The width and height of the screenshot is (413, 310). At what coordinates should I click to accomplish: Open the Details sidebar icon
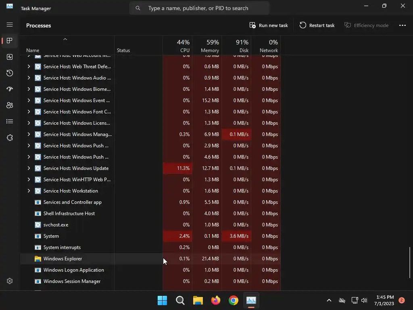[x=10, y=121]
